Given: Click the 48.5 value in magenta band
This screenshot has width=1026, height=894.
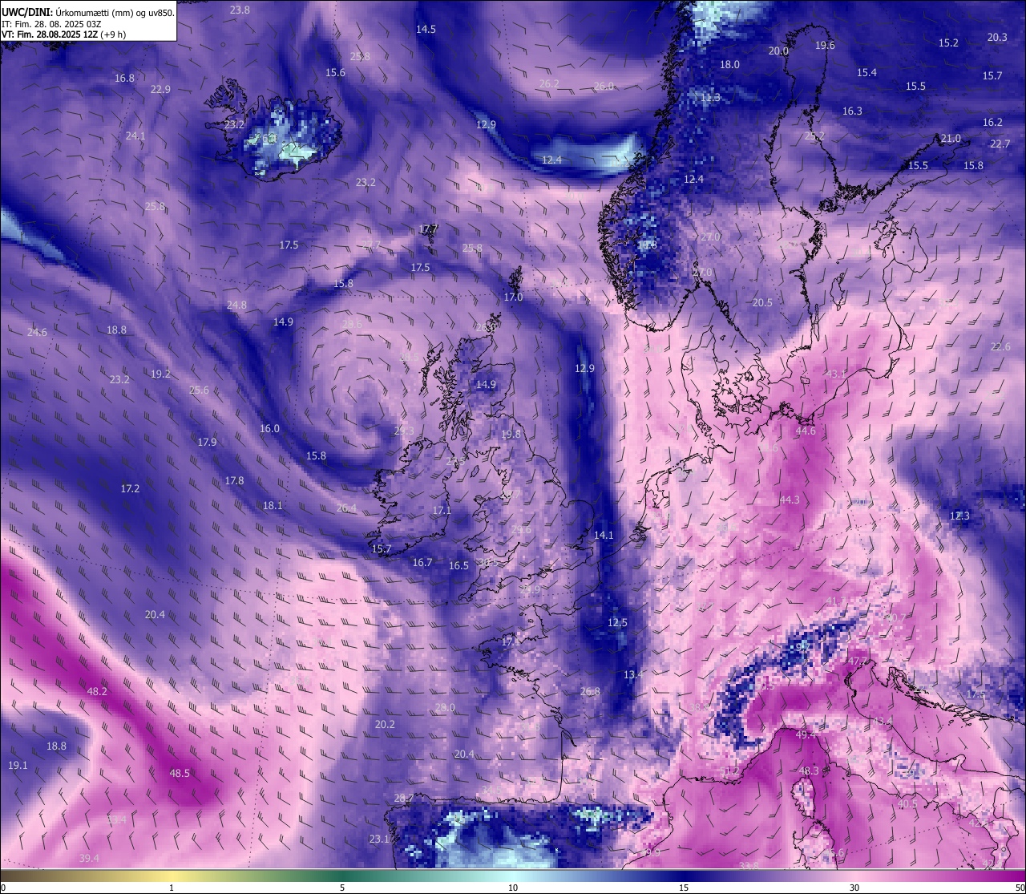Looking at the screenshot, I should click(x=180, y=773).
